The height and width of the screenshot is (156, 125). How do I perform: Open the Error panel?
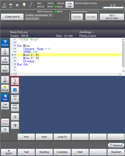5,60
